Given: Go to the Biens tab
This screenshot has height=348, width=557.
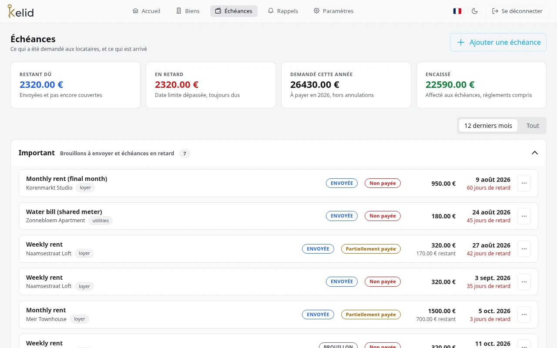Looking at the screenshot, I should (x=188, y=11).
